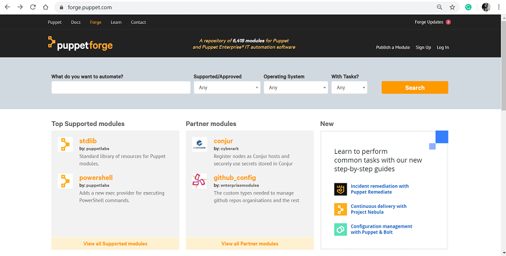
Task: Click the stdlib module puppet icon
Action: pos(65,145)
